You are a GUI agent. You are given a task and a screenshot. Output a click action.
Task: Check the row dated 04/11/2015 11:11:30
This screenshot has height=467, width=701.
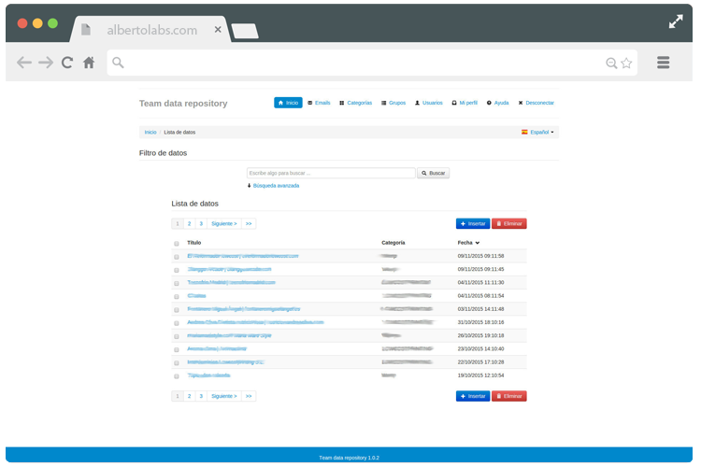pyautogui.click(x=177, y=283)
